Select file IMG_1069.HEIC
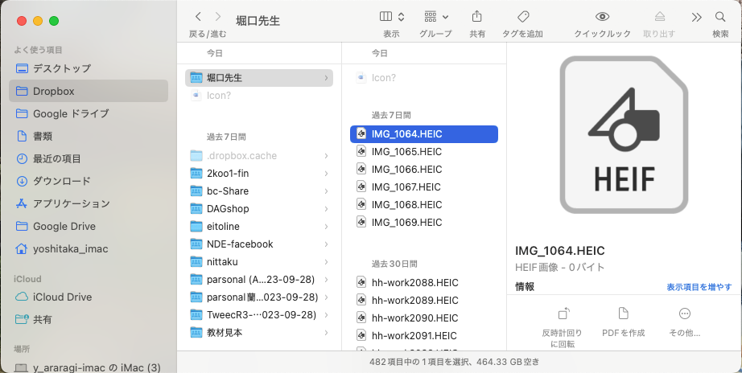 pyautogui.click(x=424, y=222)
